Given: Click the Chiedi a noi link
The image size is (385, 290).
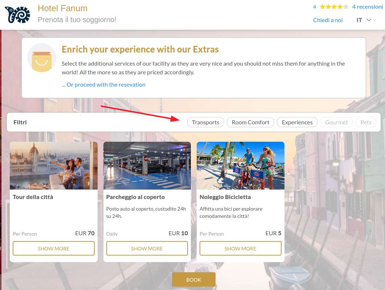Looking at the screenshot, I should tap(328, 20).
